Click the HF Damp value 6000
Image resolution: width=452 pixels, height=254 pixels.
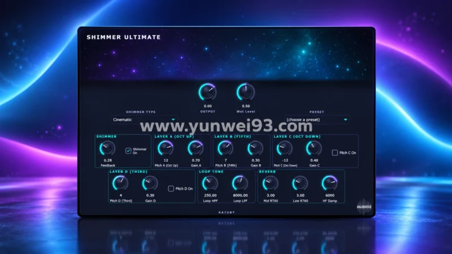330,195
